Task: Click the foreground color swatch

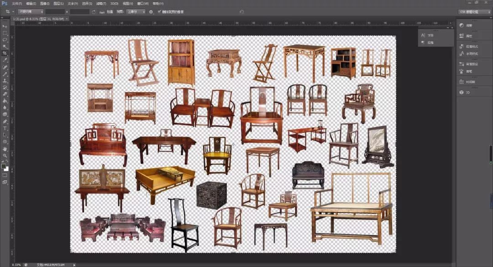Action: click(4, 166)
